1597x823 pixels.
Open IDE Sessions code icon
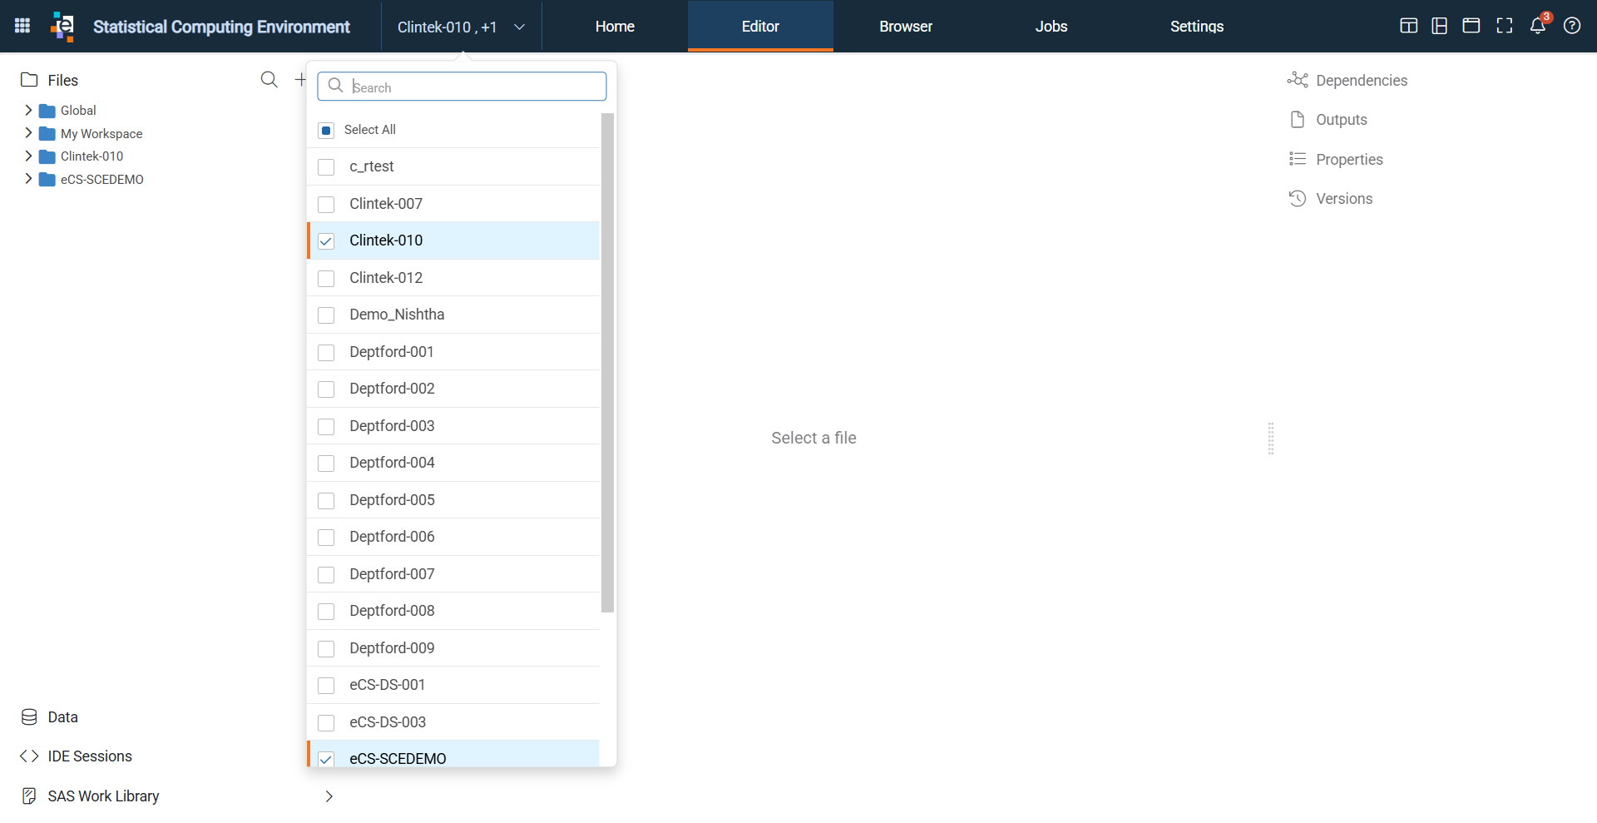coord(29,756)
